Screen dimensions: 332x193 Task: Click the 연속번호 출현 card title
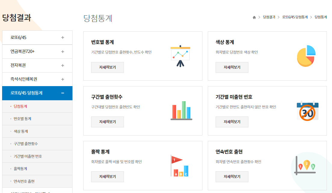pyautogui.click(x=229, y=152)
